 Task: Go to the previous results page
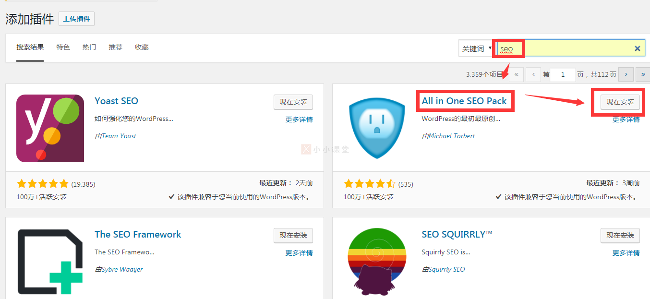click(x=533, y=74)
